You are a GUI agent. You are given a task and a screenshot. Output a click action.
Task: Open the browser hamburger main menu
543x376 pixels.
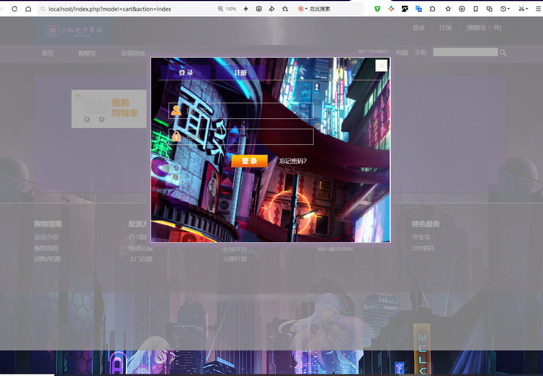(538, 9)
